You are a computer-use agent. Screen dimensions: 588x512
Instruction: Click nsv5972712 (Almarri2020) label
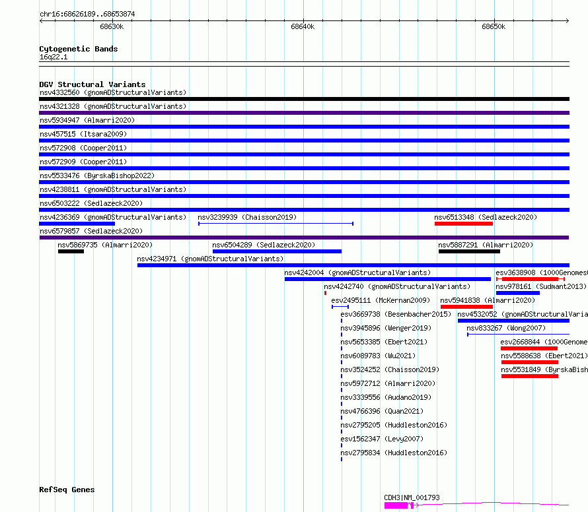(388, 383)
